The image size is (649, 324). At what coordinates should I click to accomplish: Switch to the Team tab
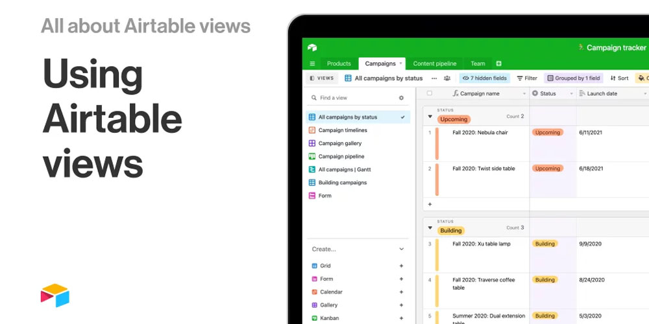point(478,64)
